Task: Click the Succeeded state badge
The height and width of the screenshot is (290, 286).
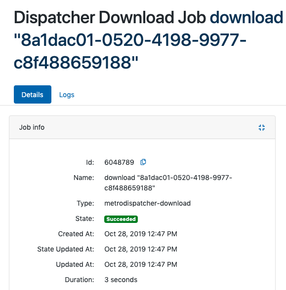Action: 121,219
